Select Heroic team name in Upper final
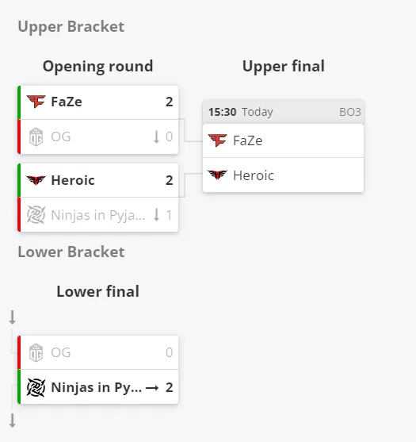Viewport: 416px width, 442px height. pos(254,175)
